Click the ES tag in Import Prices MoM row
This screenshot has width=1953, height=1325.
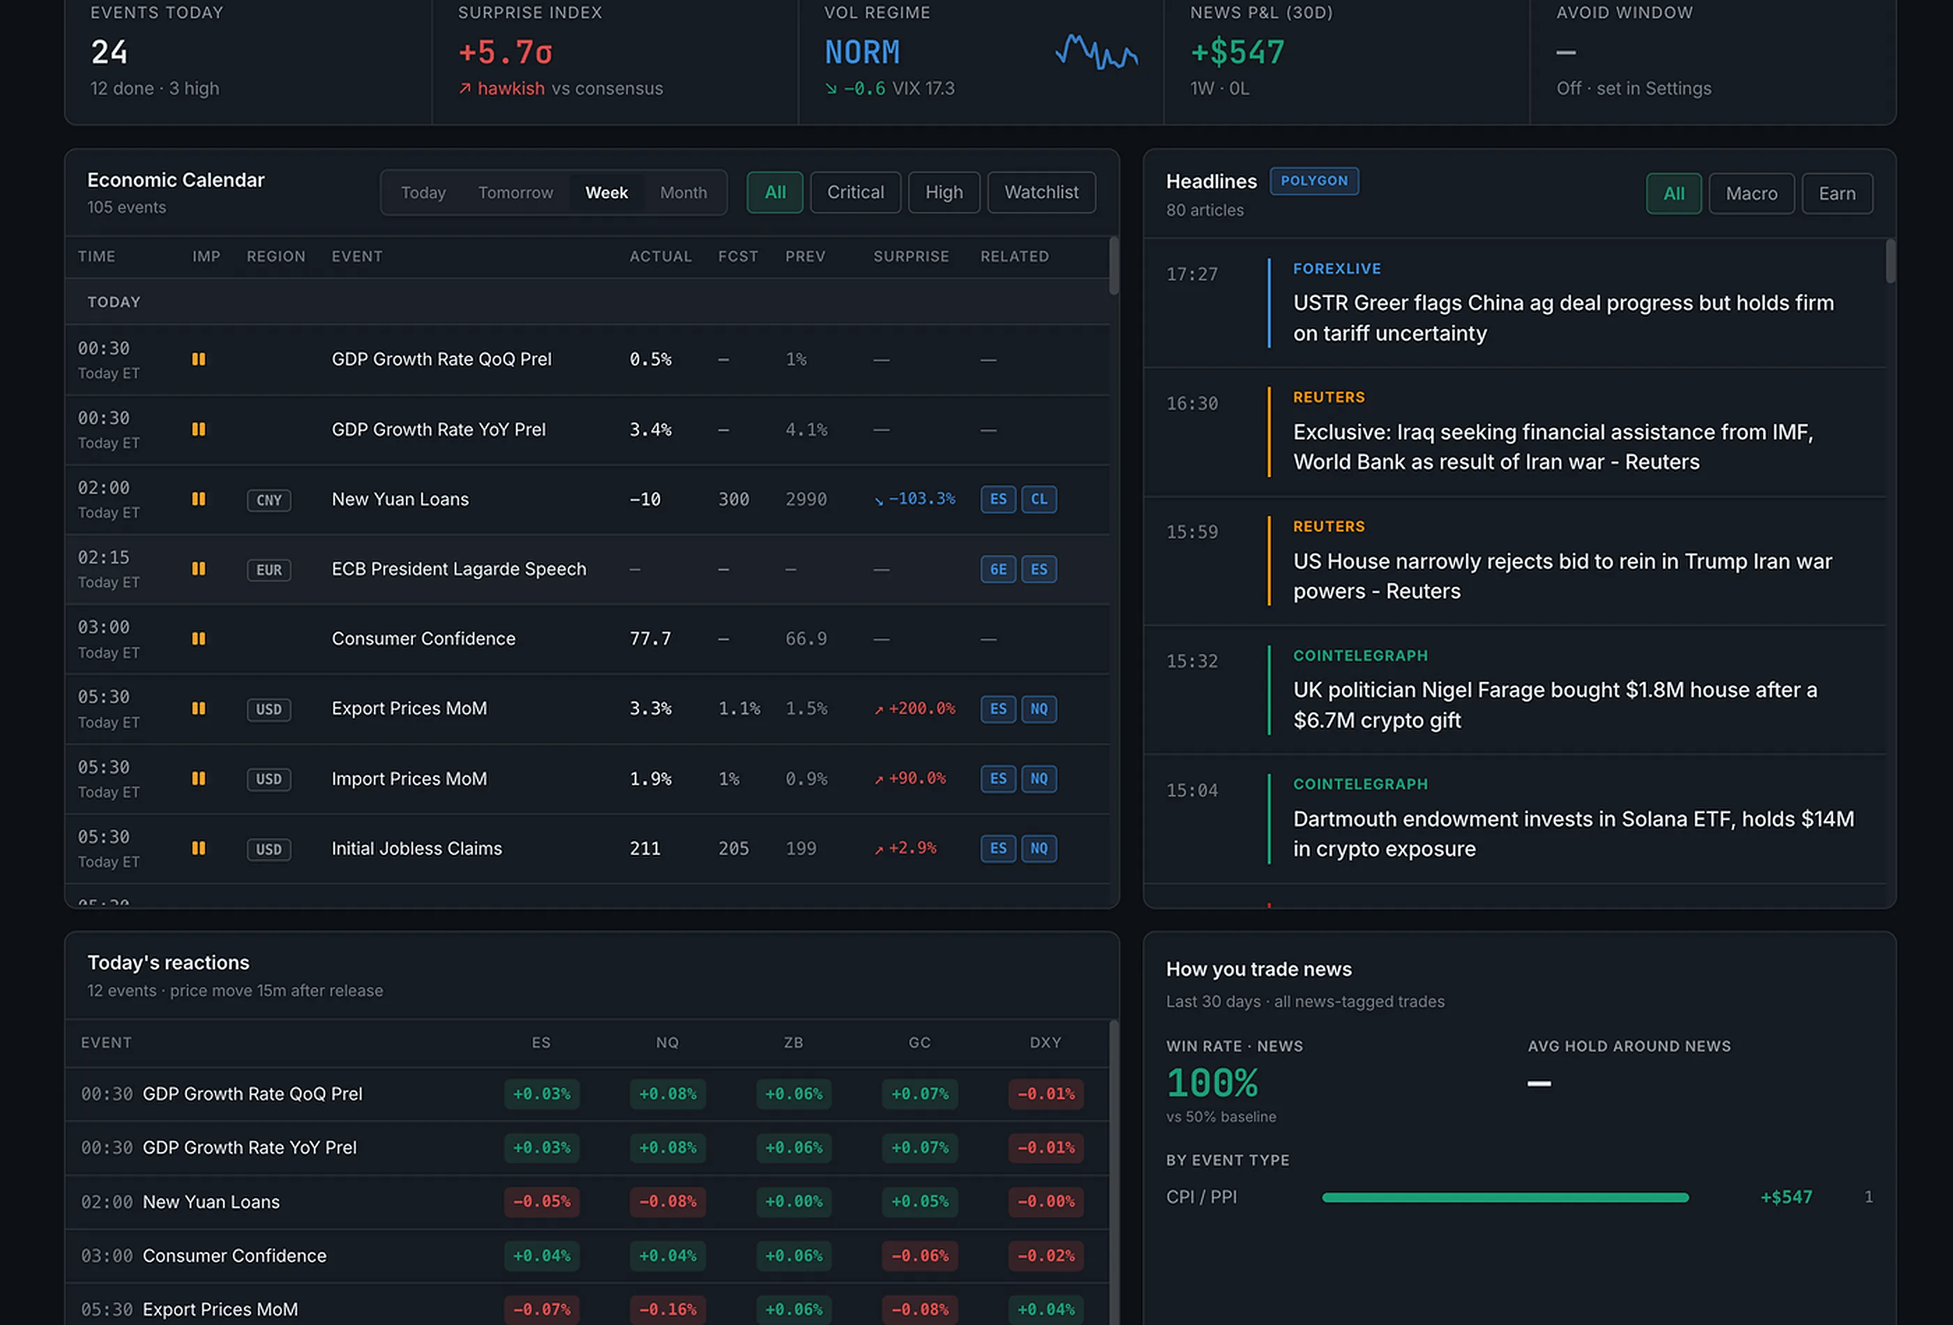coord(997,779)
